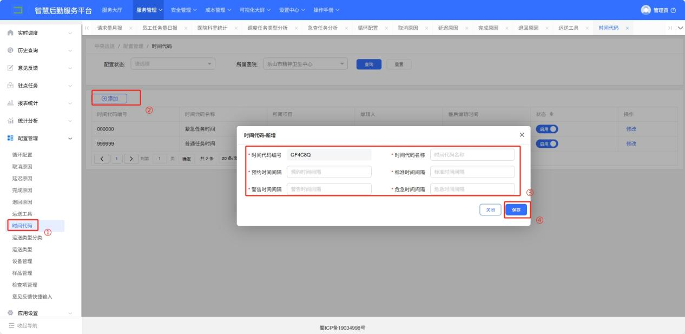This screenshot has width=685, height=334.
Task: Click 修改 link for row 000000
Action: click(631, 129)
